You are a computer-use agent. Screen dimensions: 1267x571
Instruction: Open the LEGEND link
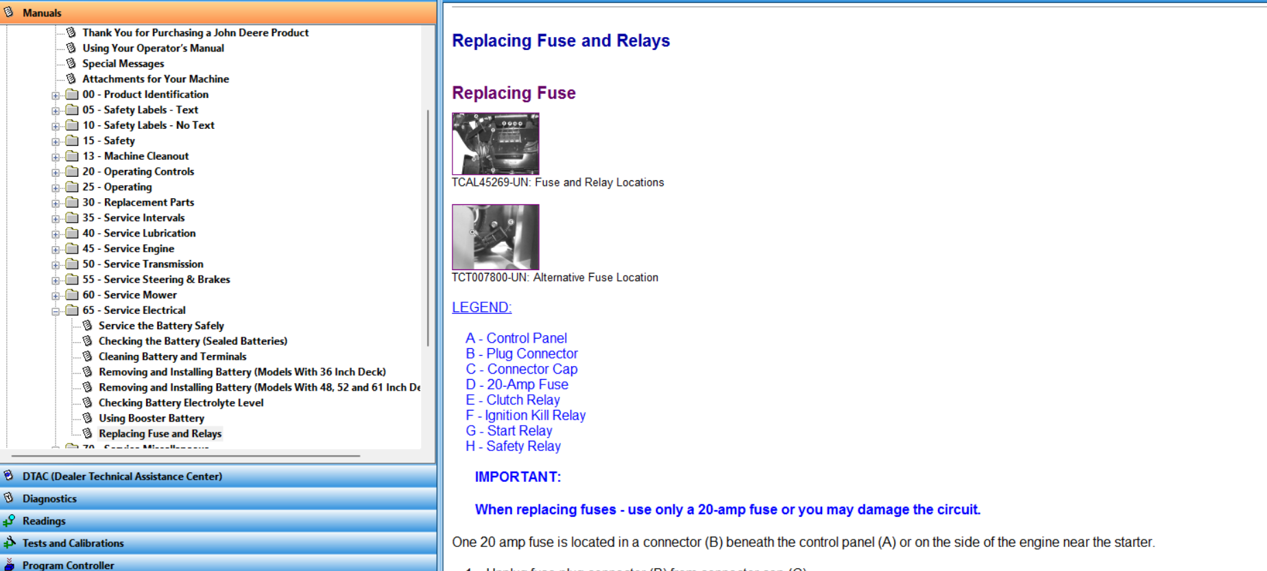(481, 307)
